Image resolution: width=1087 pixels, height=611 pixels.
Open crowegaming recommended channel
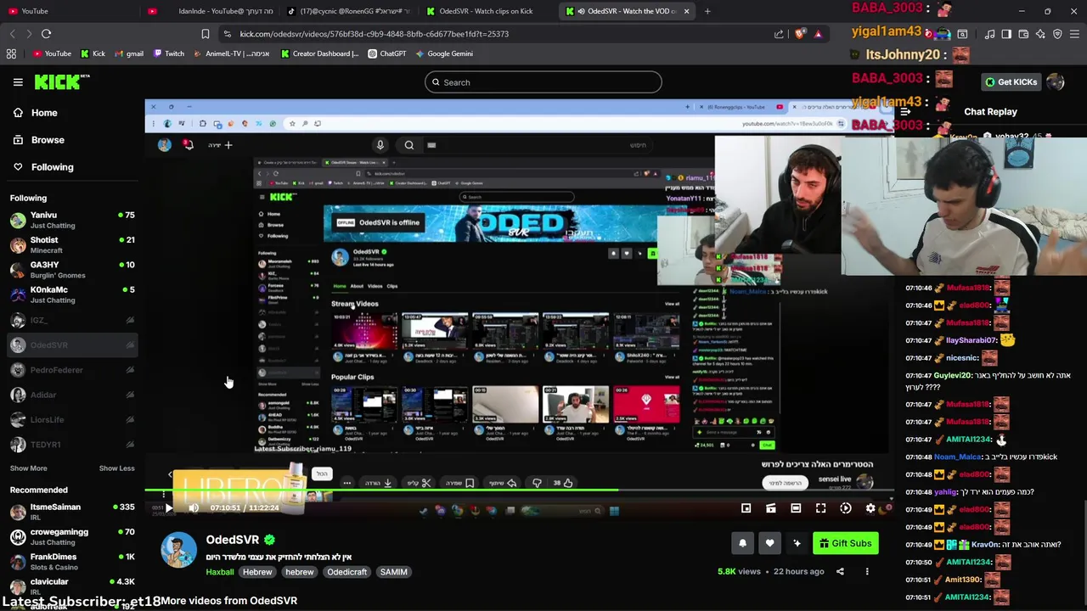(x=72, y=536)
